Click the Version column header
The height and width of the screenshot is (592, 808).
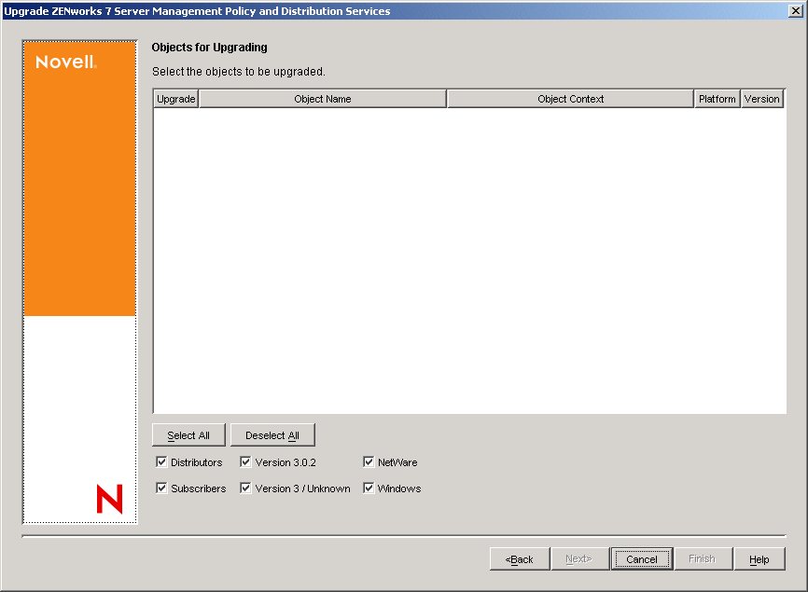[762, 99]
